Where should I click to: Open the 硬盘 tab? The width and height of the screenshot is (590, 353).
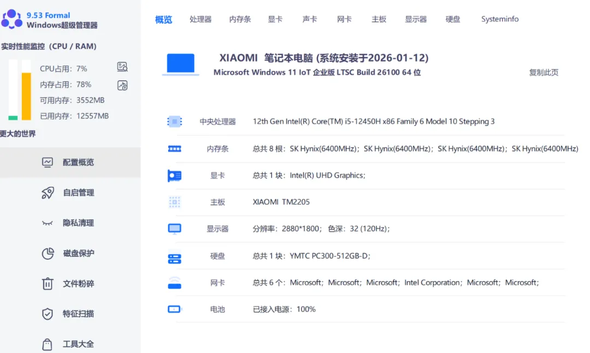click(453, 19)
